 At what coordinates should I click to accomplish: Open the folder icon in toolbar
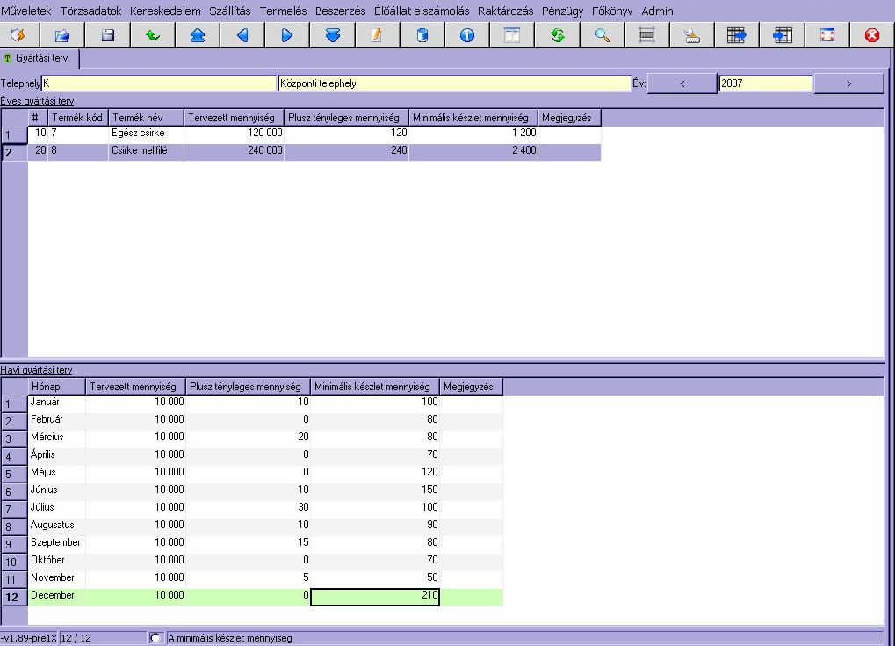coord(62,35)
